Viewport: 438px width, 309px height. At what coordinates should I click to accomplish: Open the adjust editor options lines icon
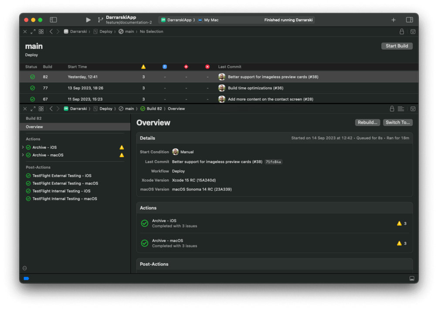401,109
